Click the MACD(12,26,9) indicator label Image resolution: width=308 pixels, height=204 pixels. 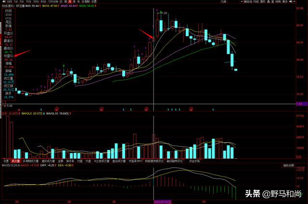tap(11, 165)
